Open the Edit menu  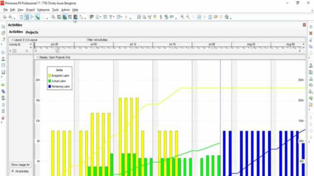point(13,10)
